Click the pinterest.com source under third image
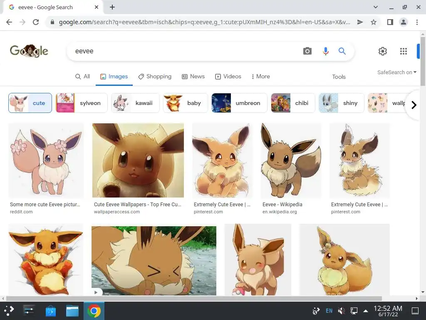 [x=208, y=212]
